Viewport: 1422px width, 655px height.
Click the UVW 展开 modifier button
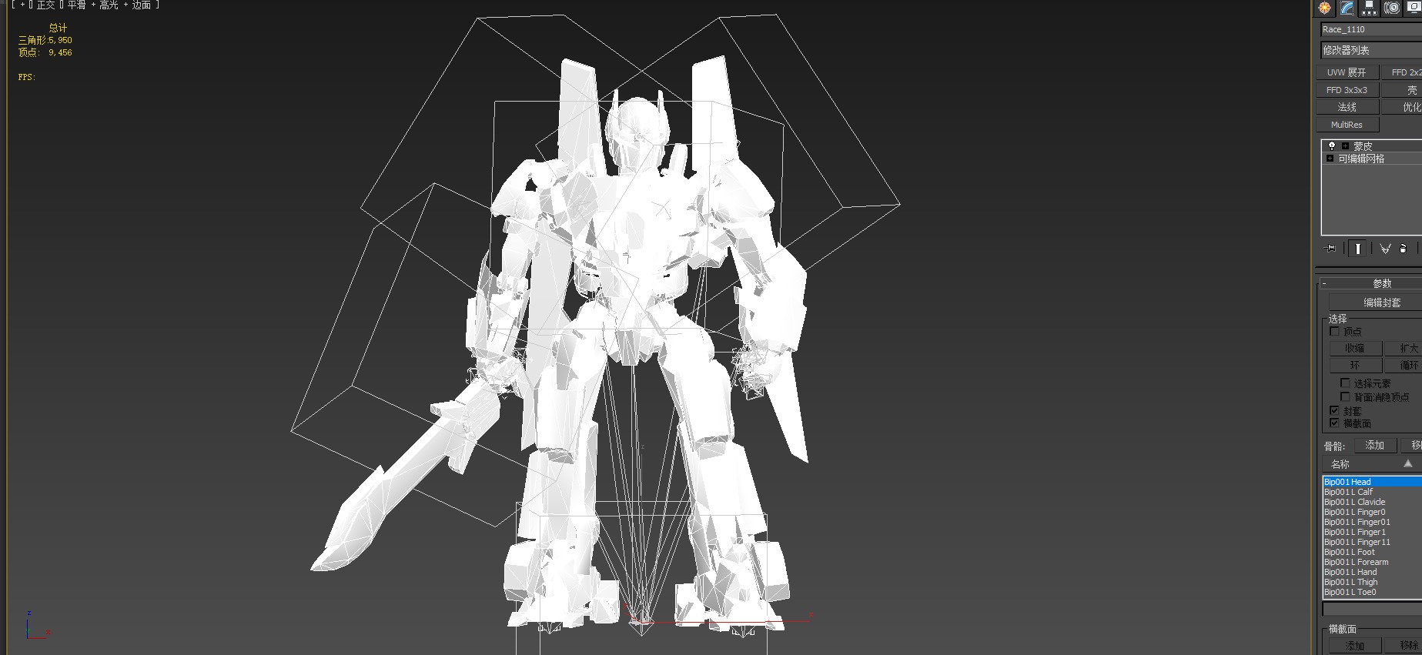coord(1347,72)
